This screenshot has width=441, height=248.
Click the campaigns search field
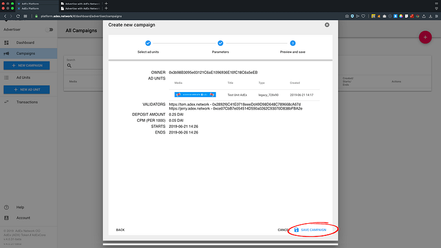coord(84,66)
